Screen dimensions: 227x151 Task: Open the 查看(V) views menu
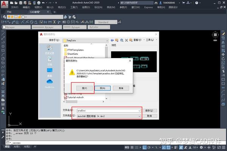pos(137,40)
